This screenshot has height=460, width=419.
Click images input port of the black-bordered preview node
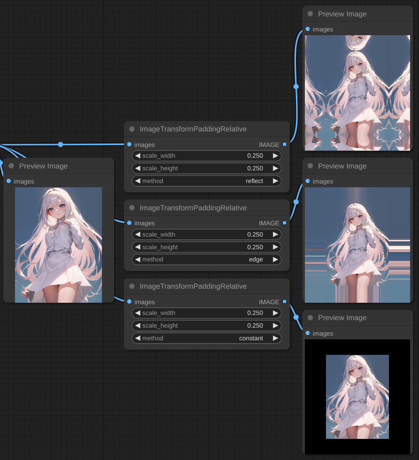[x=308, y=333]
